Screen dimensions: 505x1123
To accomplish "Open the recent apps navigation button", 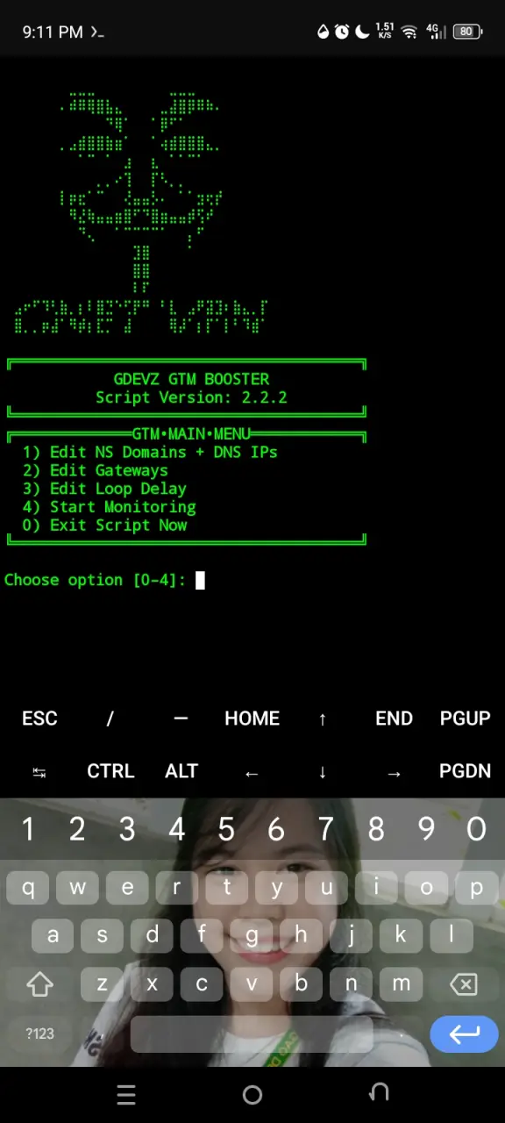I will click(126, 1094).
